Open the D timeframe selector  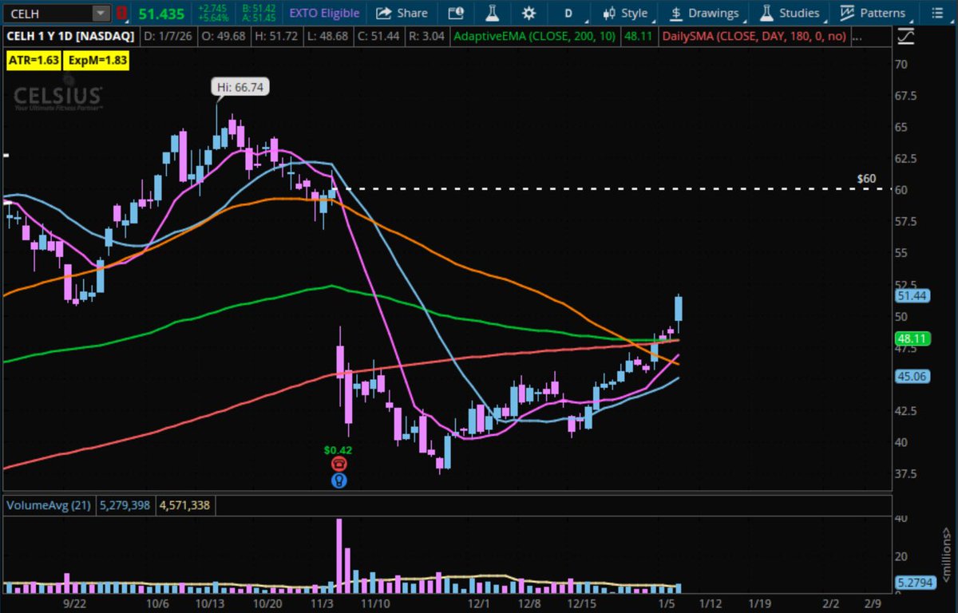[x=568, y=13]
